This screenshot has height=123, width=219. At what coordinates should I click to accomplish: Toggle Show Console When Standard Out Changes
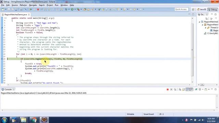(188, 90)
